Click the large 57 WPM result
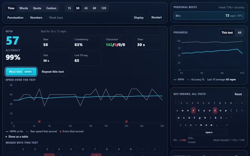 tap(12, 41)
